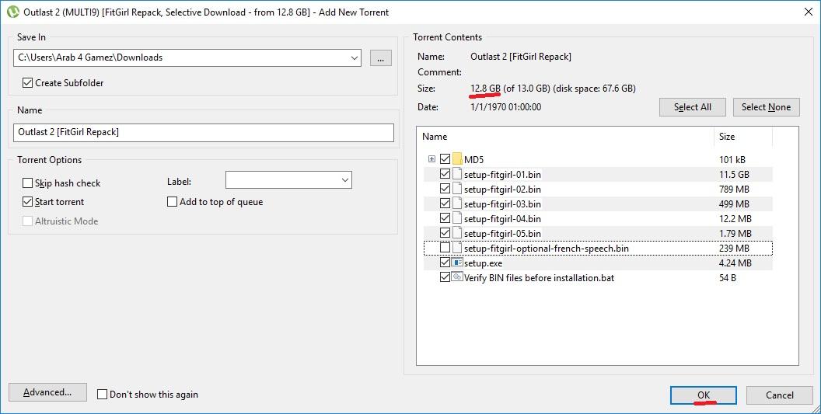Image resolution: width=821 pixels, height=414 pixels.
Task: Click the Save In path text field
Action: tap(180, 57)
